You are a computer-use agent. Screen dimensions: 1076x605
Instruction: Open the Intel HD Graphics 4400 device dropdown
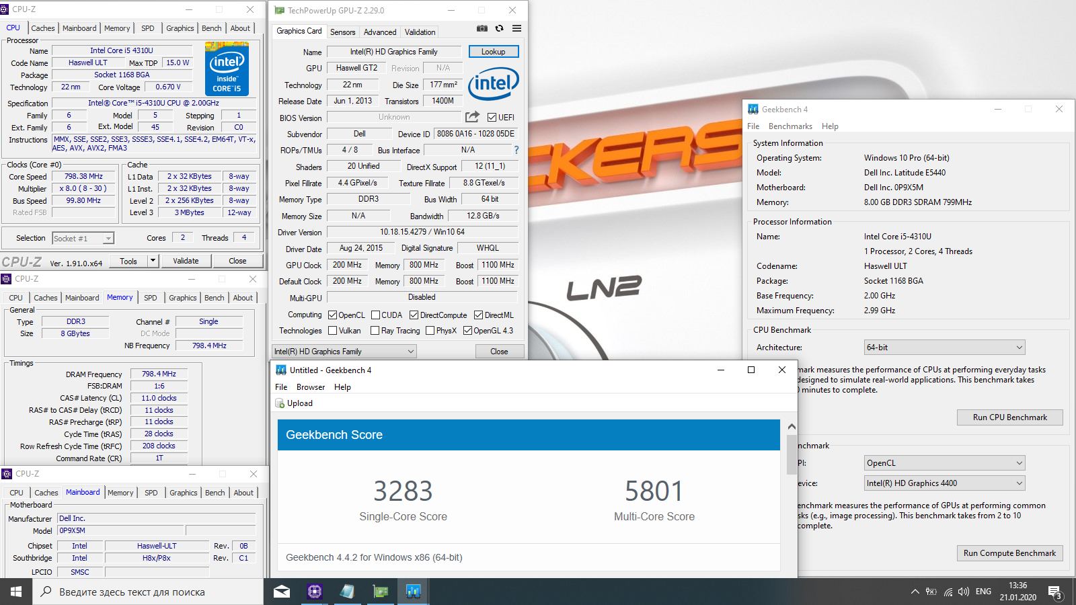point(944,483)
